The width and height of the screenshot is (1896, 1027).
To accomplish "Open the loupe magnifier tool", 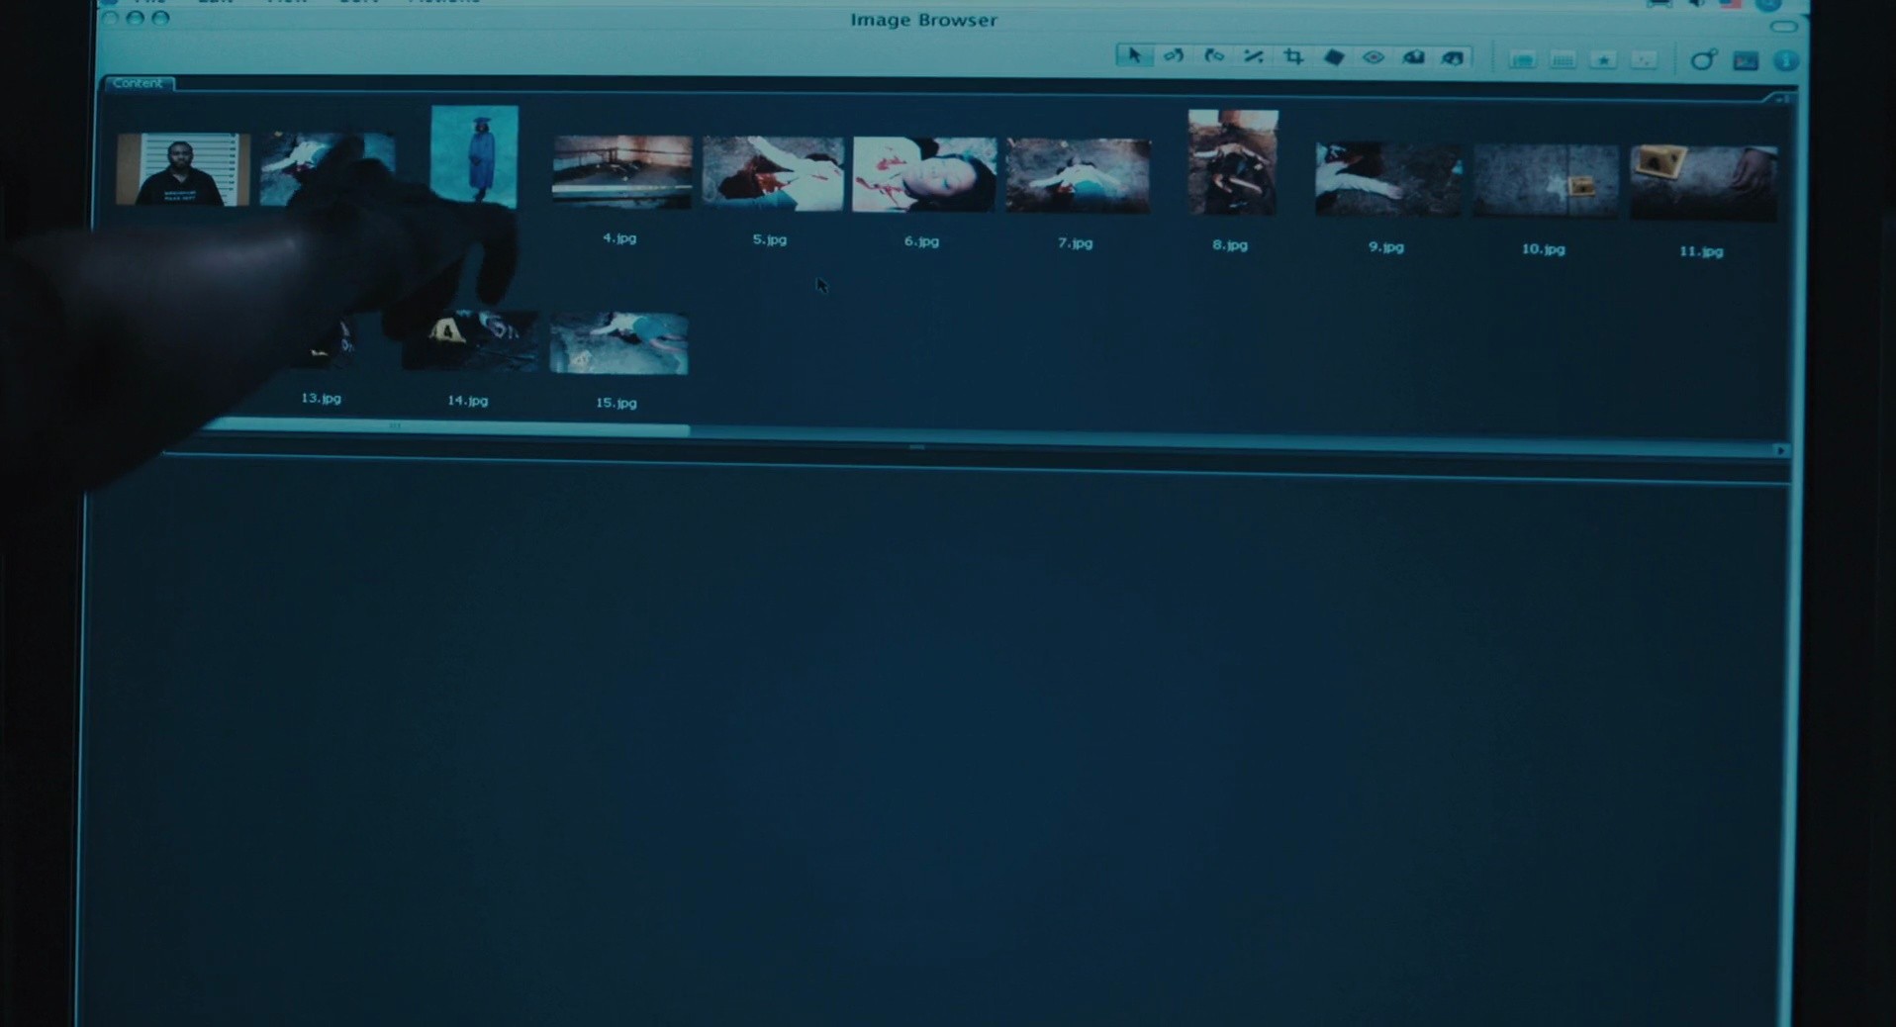I will click(1703, 60).
